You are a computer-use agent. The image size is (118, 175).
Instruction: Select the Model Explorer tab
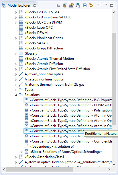tap(19, 5)
